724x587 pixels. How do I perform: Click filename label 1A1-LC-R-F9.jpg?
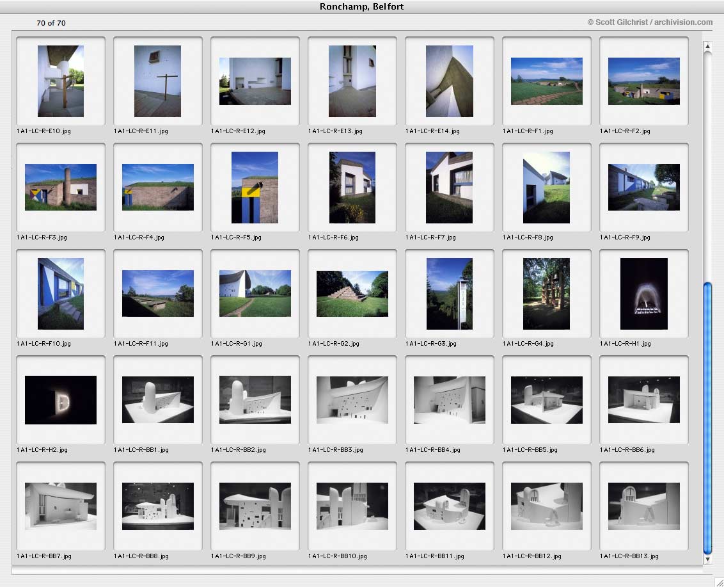tap(626, 237)
